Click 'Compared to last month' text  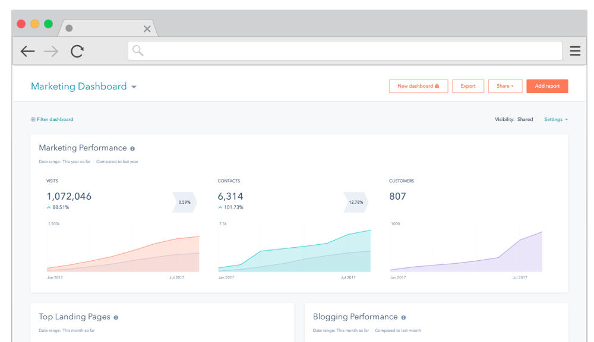398,331
